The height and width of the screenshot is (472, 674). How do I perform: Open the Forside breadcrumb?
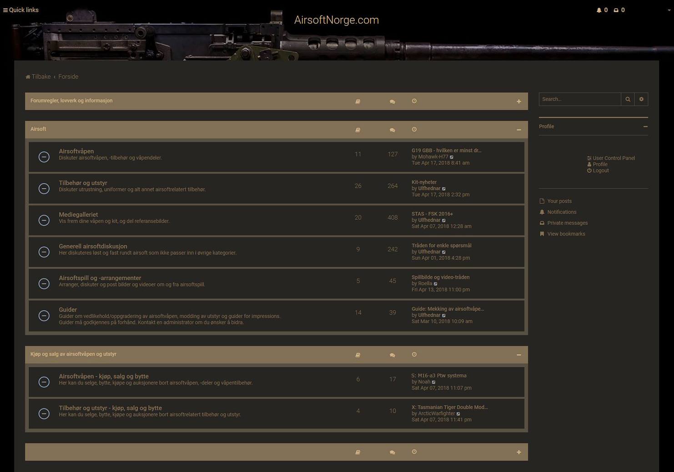point(68,76)
